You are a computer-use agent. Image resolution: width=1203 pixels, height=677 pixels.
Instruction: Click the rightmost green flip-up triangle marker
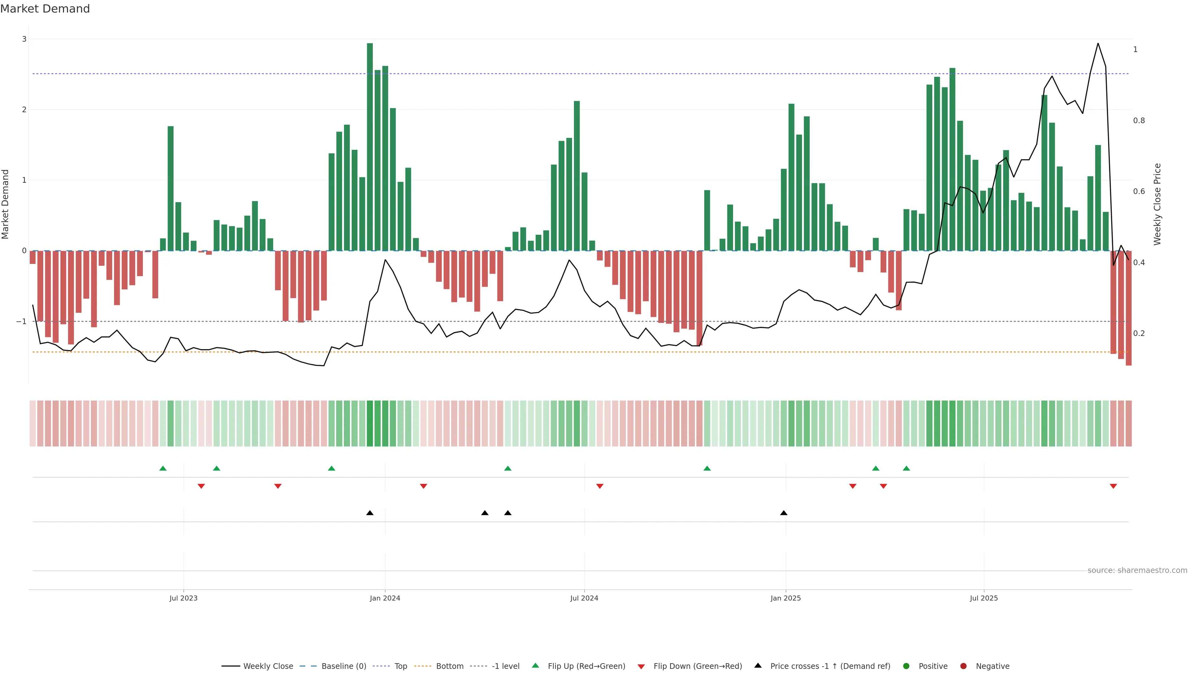point(906,468)
